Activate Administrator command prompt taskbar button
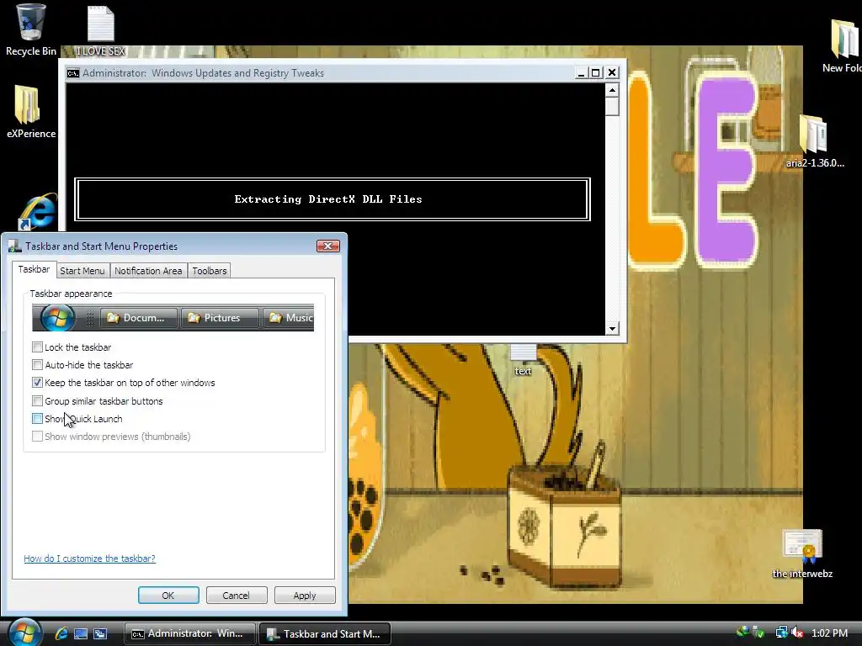This screenshot has width=862, height=646. pos(189,633)
